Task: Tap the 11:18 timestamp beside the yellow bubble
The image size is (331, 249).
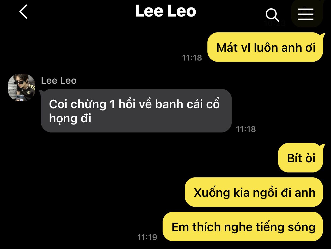Action: pyautogui.click(x=192, y=58)
